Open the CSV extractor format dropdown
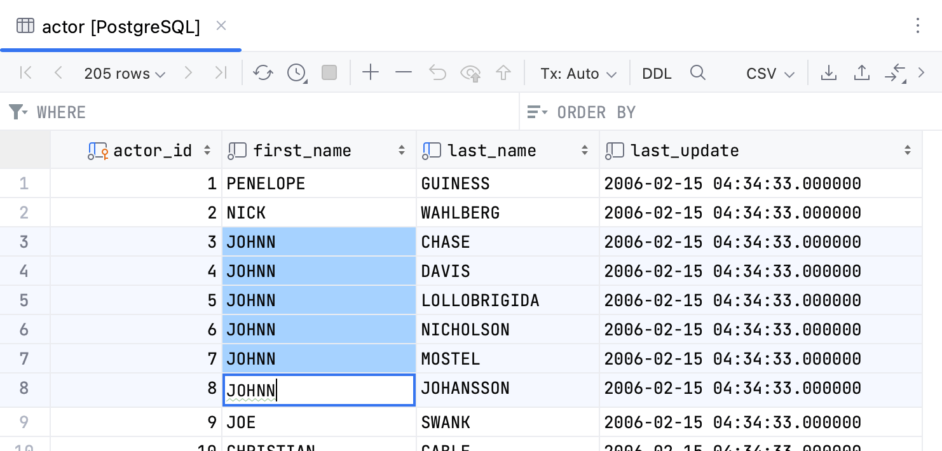The width and height of the screenshot is (942, 451). click(769, 72)
